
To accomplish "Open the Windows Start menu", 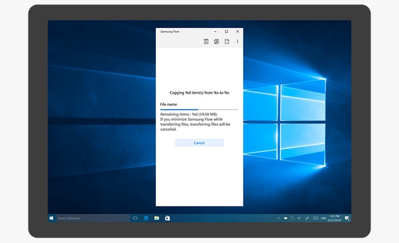I will [x=52, y=218].
